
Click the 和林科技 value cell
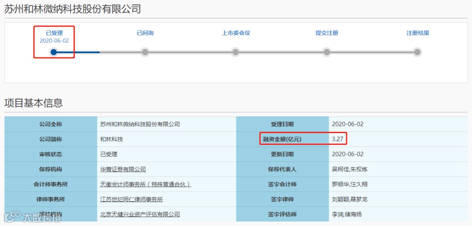(167, 139)
